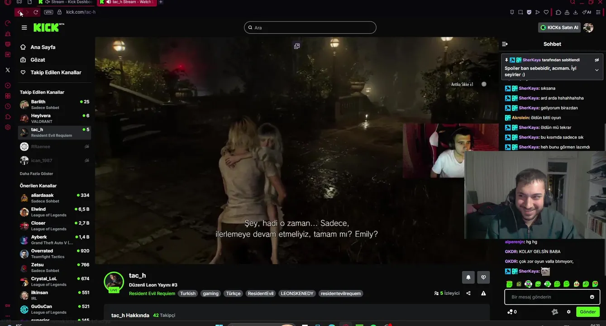Select tac_h channel in sidebar
The image size is (606, 326).
[54, 132]
